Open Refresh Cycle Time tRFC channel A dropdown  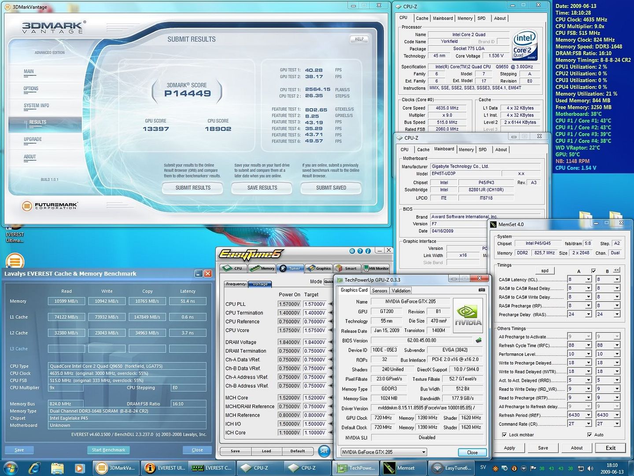click(588, 345)
